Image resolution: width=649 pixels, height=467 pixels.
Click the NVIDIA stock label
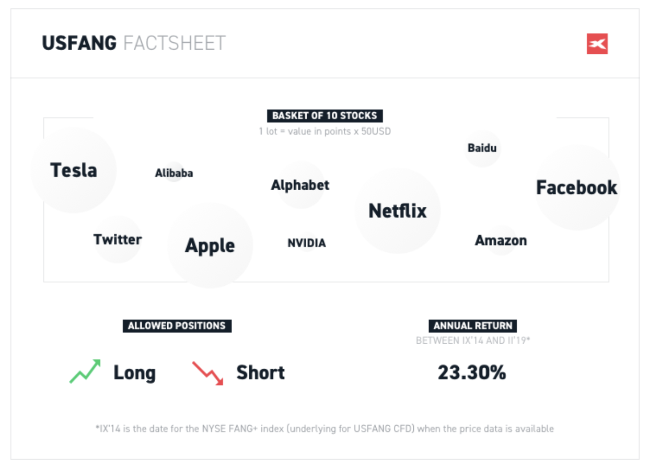pos(307,243)
